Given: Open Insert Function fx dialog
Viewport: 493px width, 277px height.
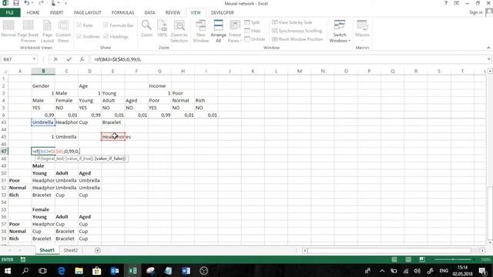Looking at the screenshot, I should (x=82, y=59).
